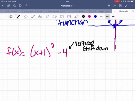135x101 pixels.
Task: Select the Highlighter tool
Action: [33, 17]
